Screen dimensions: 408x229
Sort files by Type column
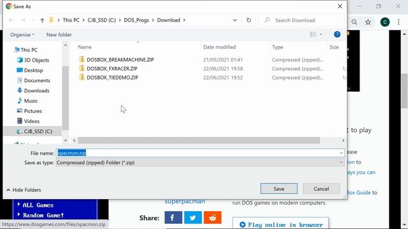[277, 47]
